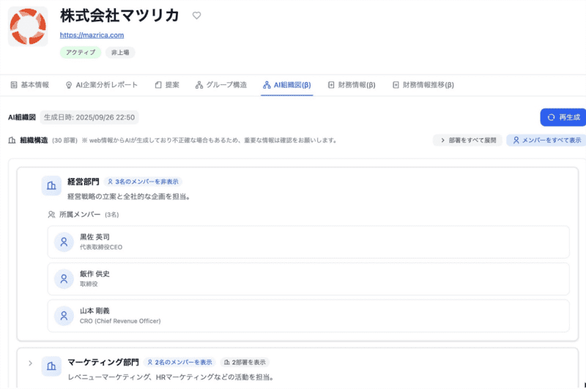The height and width of the screenshot is (389, 586).
Task: Click the 経営部門 department building icon
Action: coord(51,186)
